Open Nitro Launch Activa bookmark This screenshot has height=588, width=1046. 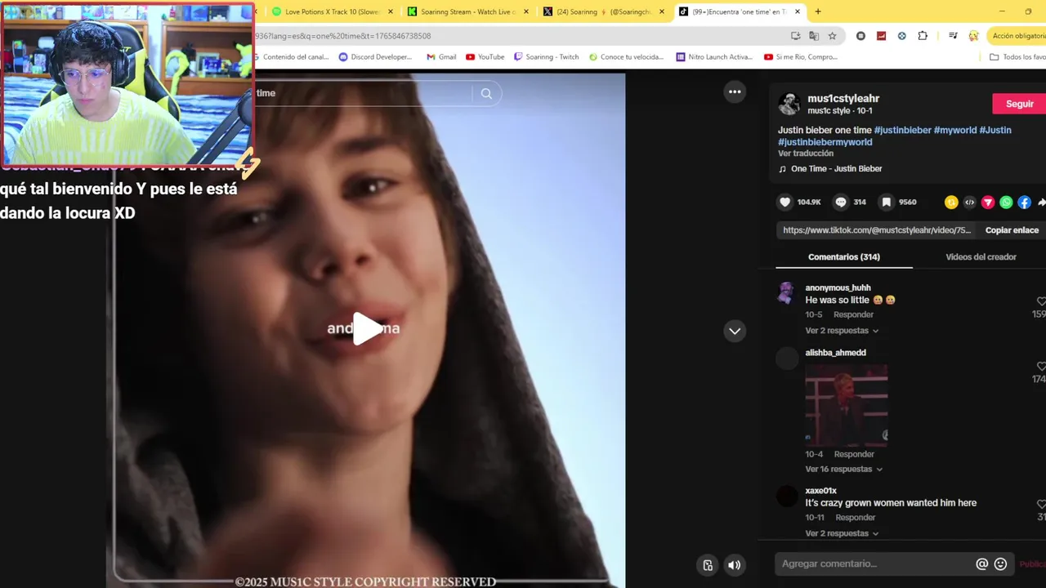coord(713,57)
